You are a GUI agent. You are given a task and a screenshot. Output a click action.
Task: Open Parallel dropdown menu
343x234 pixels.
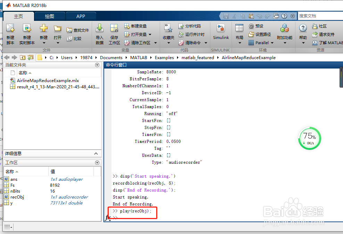tap(261, 43)
